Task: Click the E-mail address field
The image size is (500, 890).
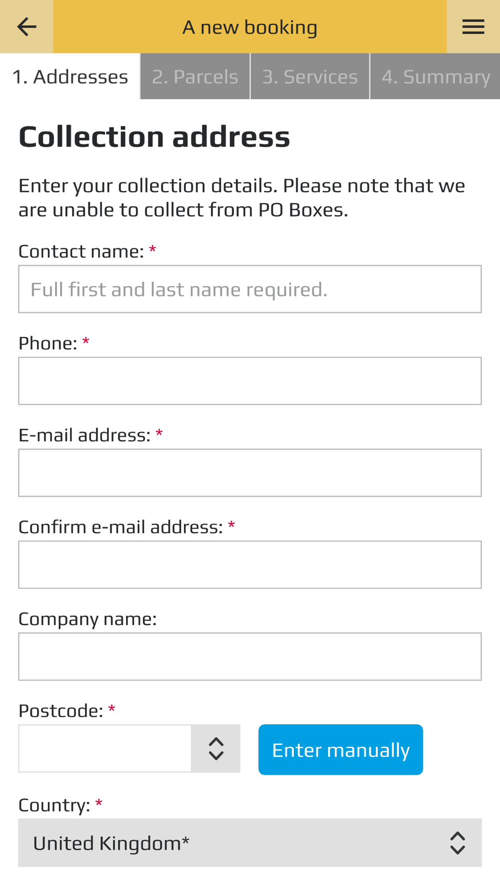Action: coord(250,473)
